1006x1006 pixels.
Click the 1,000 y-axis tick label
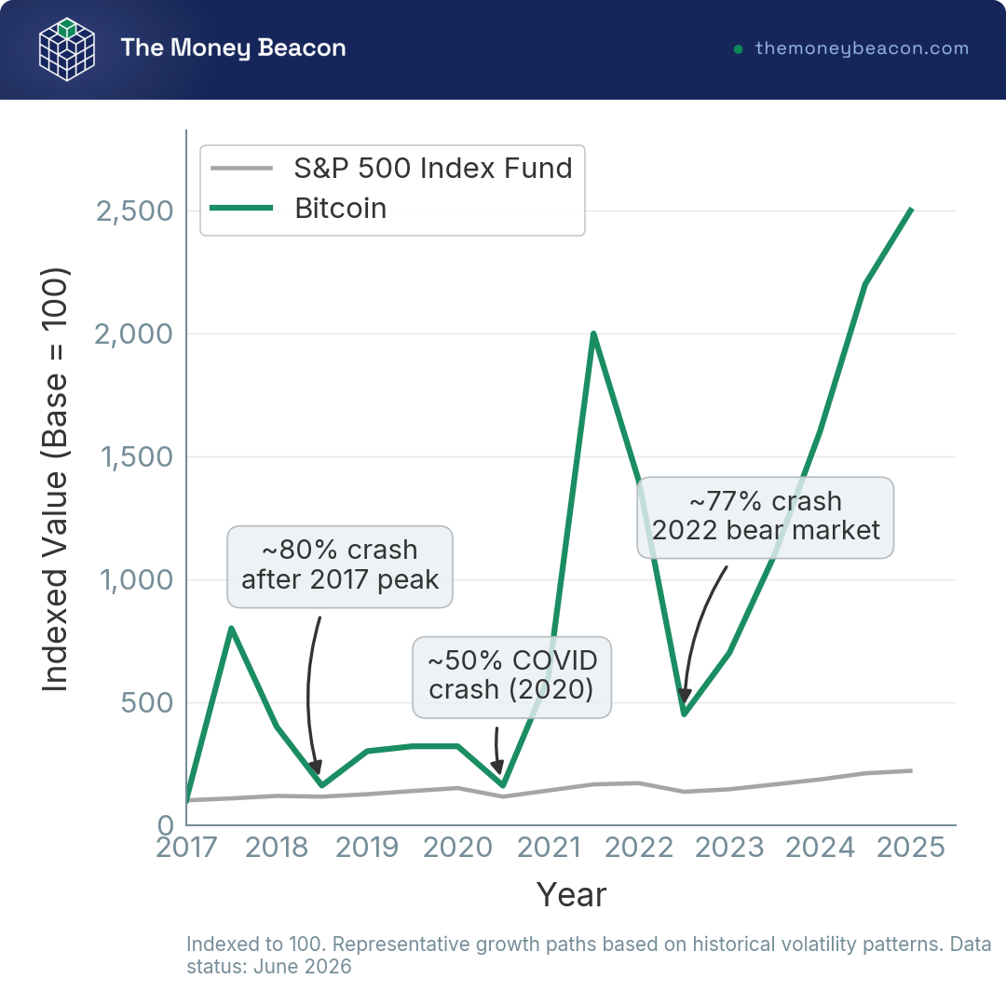137,580
